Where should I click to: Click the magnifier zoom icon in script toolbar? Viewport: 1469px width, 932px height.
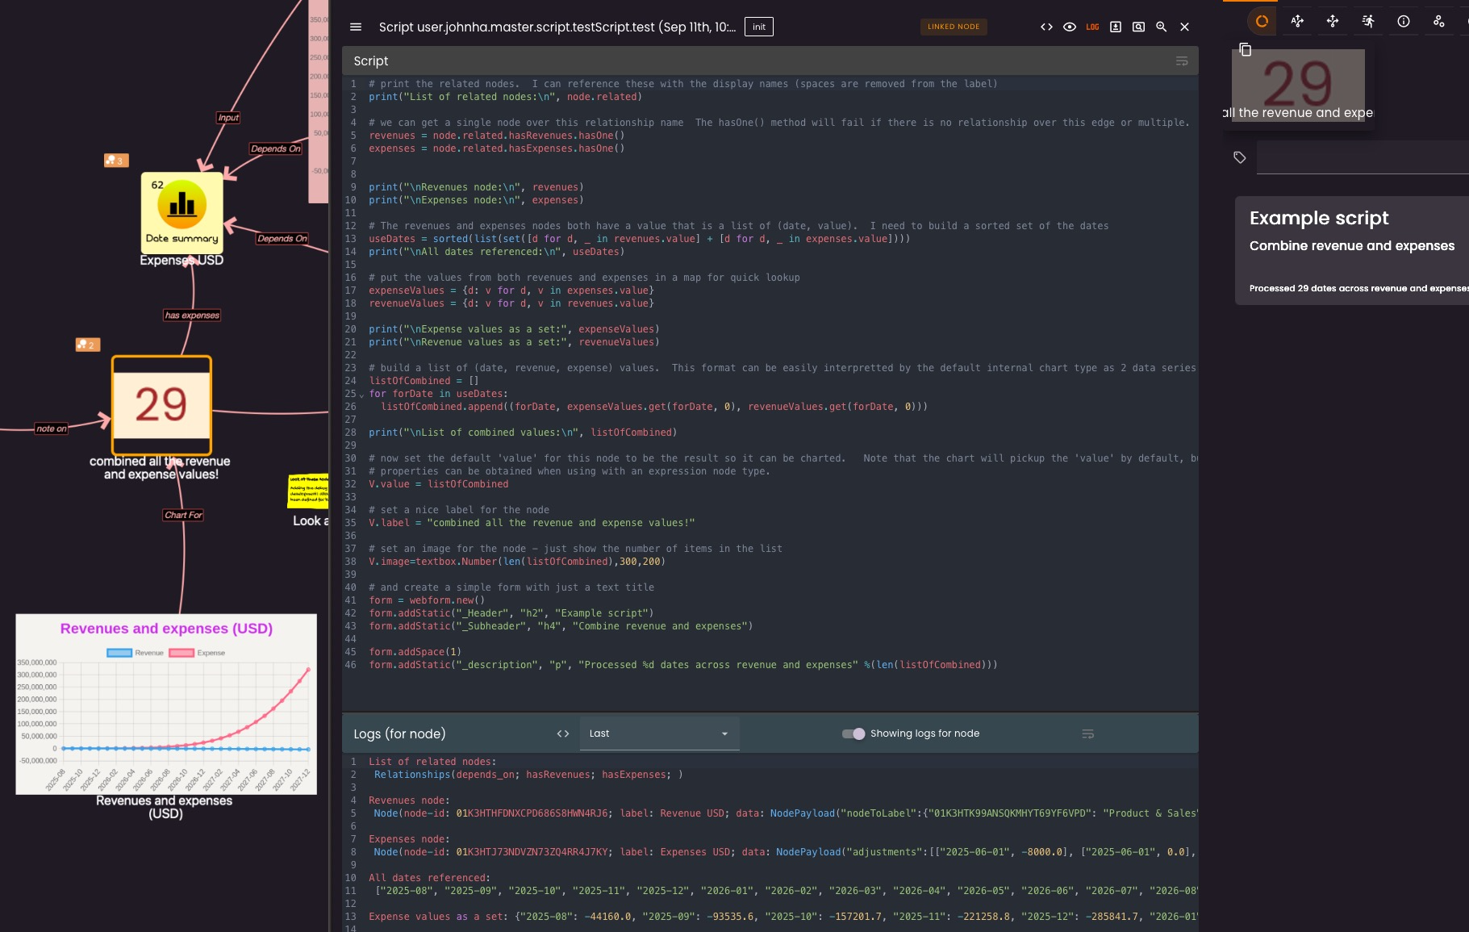click(1162, 27)
